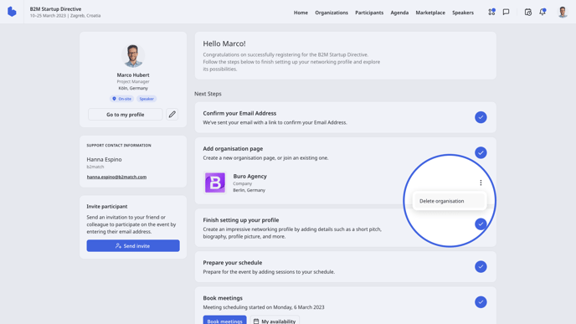Click the checkmark for Add organisation page
Image resolution: width=576 pixels, height=324 pixels.
pos(481,152)
